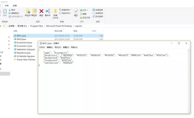Click the Properties (属性) checkmark icon
194x118 pixels.
tap(76, 11)
